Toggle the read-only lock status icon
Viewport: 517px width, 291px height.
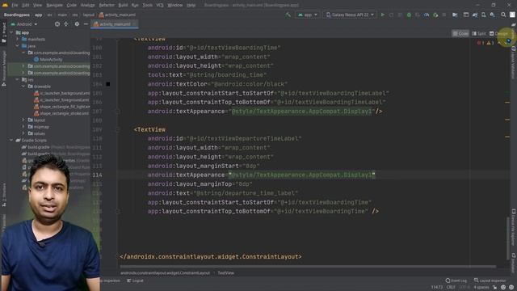(x=494, y=287)
